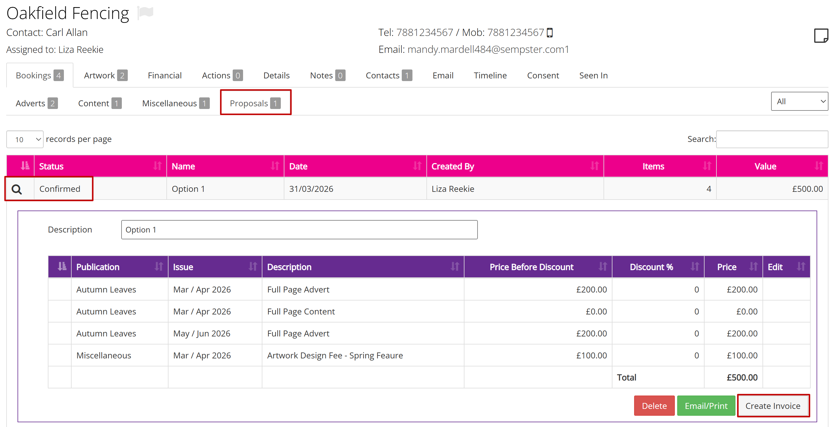Click the Full Page Content description cell
835x427 pixels.
(x=363, y=311)
